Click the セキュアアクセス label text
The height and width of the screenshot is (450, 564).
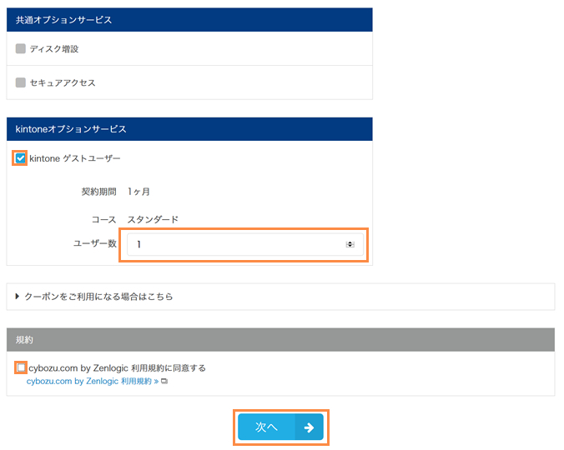point(63,83)
